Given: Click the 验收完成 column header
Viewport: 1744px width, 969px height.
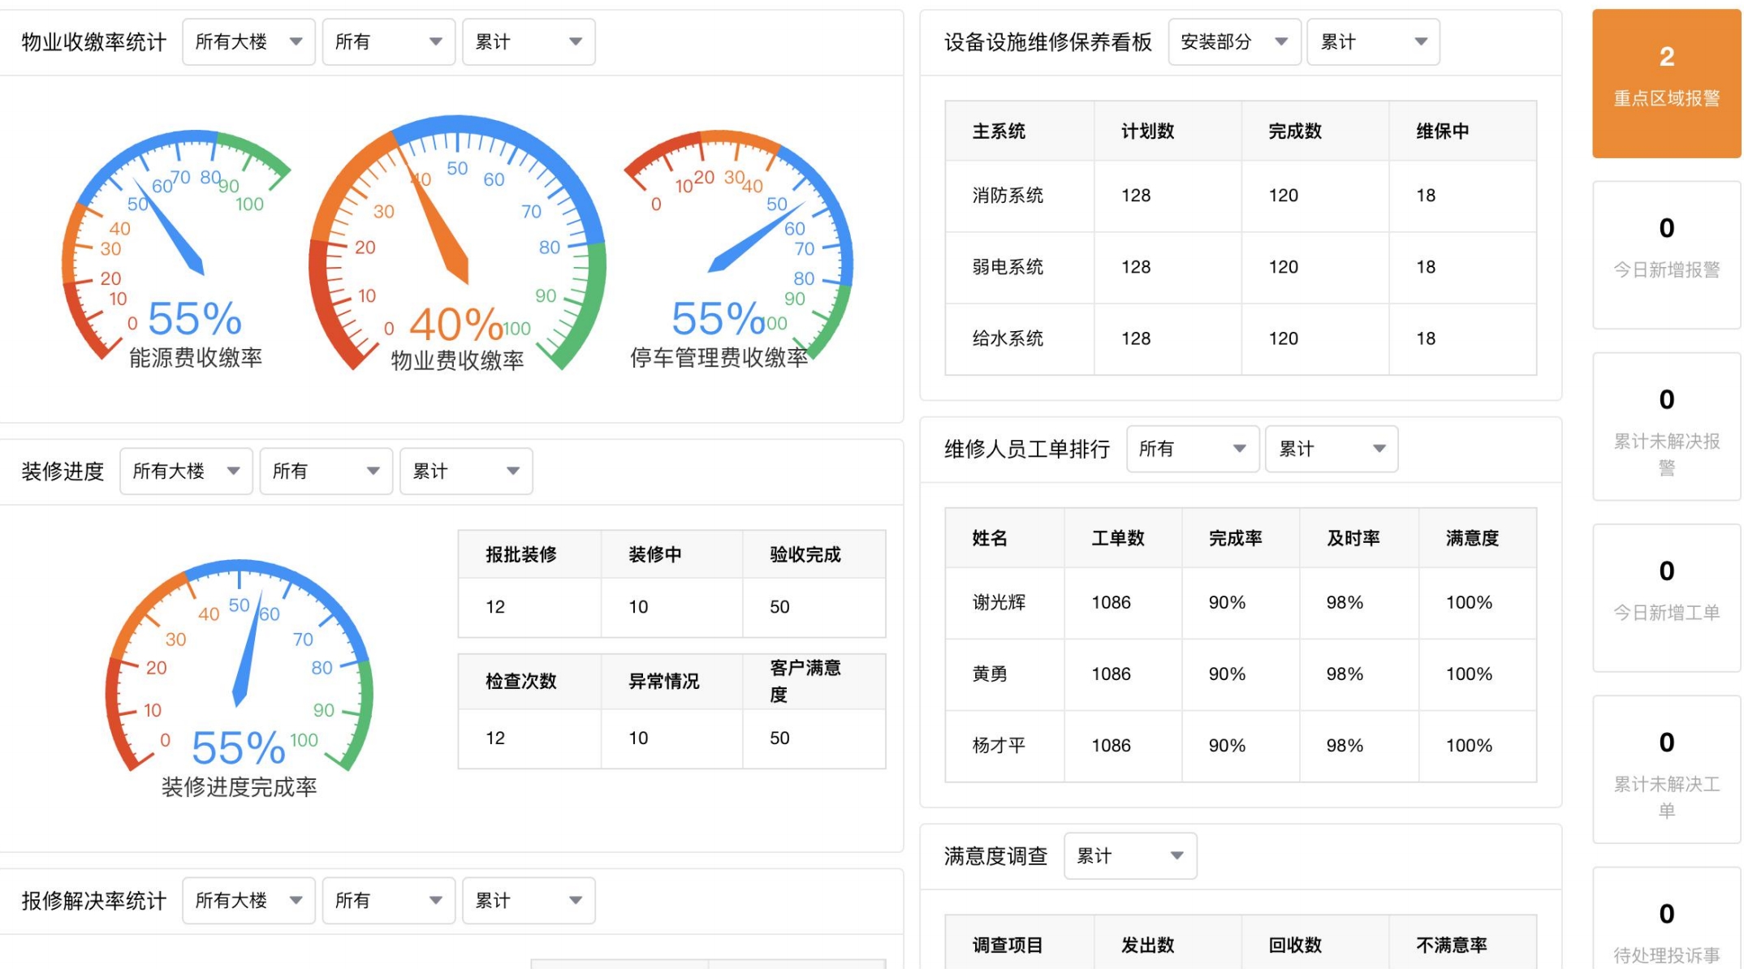Looking at the screenshot, I should [x=805, y=554].
